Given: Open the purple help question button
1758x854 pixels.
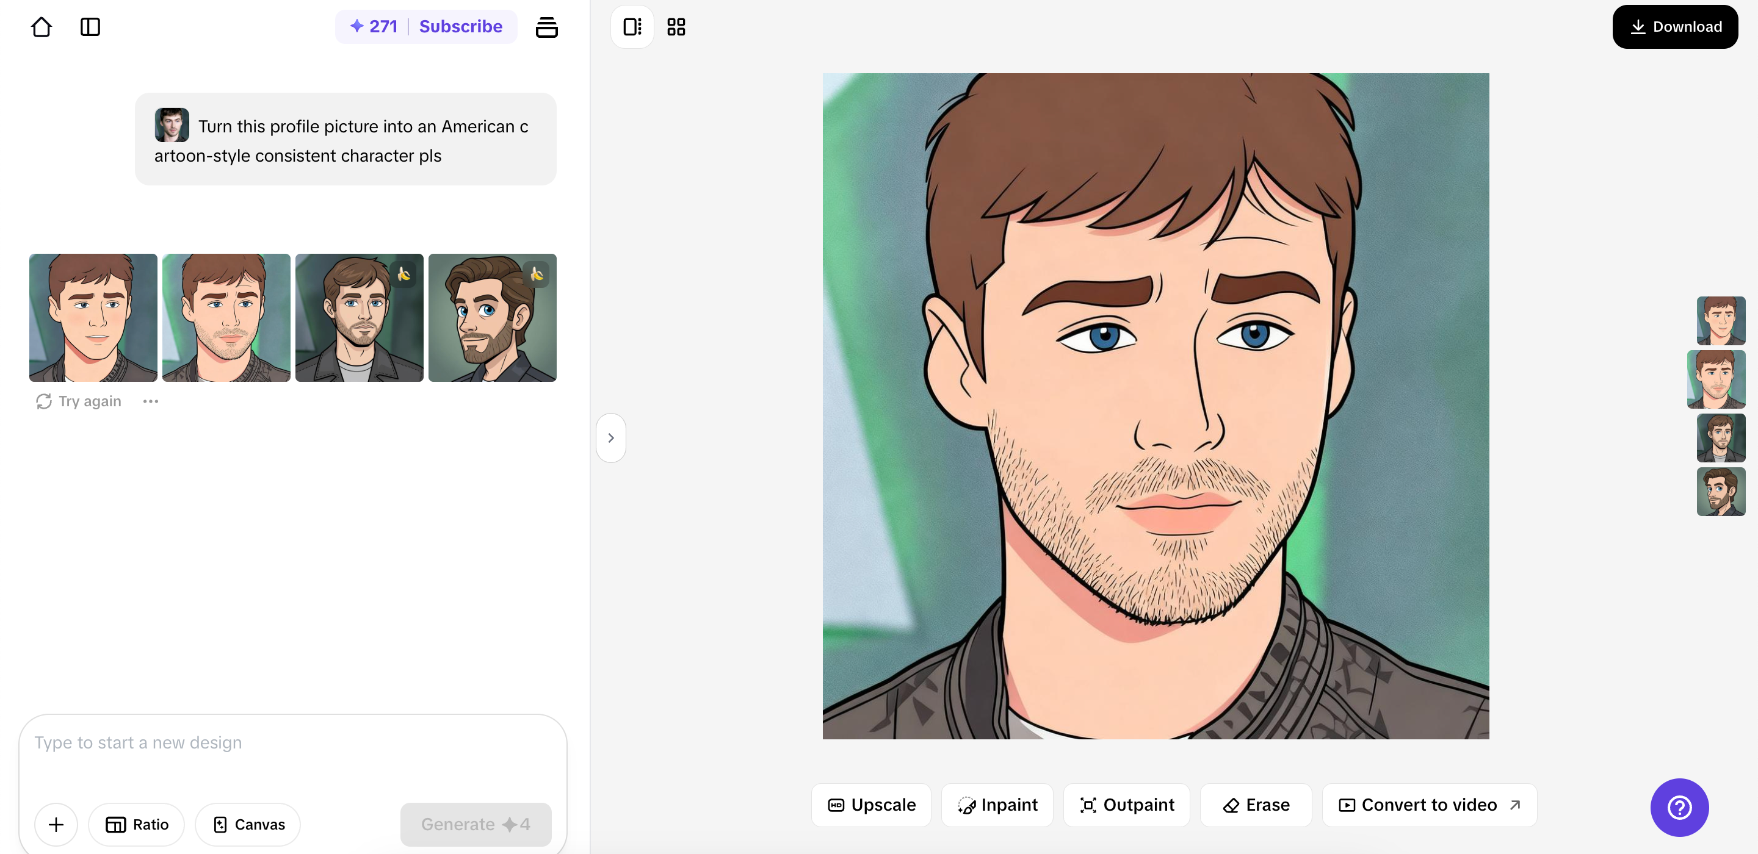Looking at the screenshot, I should (1679, 808).
